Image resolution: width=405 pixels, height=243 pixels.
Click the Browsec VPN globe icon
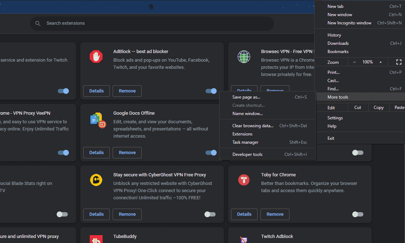[244, 57]
